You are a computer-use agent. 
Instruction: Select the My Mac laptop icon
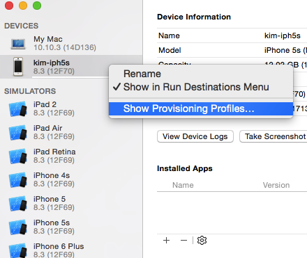(x=18, y=44)
